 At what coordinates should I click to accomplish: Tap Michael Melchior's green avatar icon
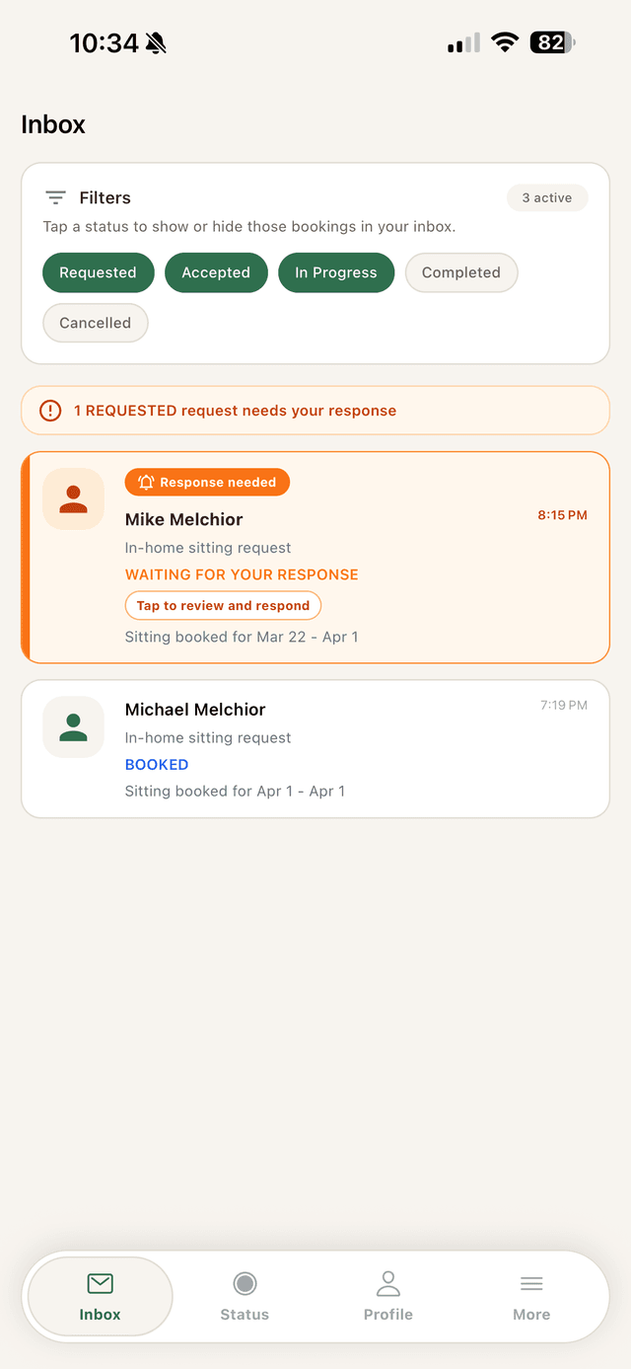point(74,727)
